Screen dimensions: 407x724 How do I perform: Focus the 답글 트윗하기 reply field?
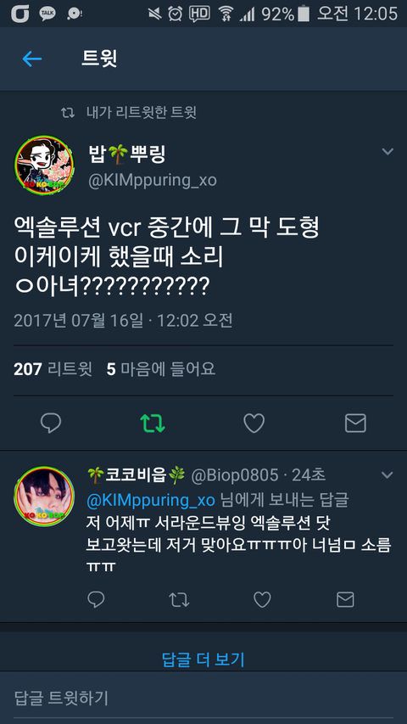click(203, 698)
